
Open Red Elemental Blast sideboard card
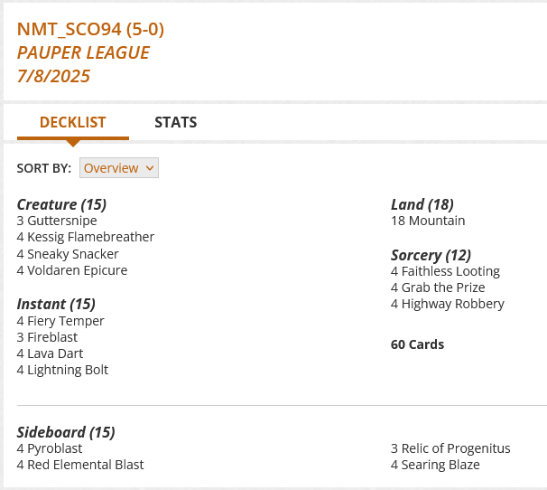click(86, 465)
